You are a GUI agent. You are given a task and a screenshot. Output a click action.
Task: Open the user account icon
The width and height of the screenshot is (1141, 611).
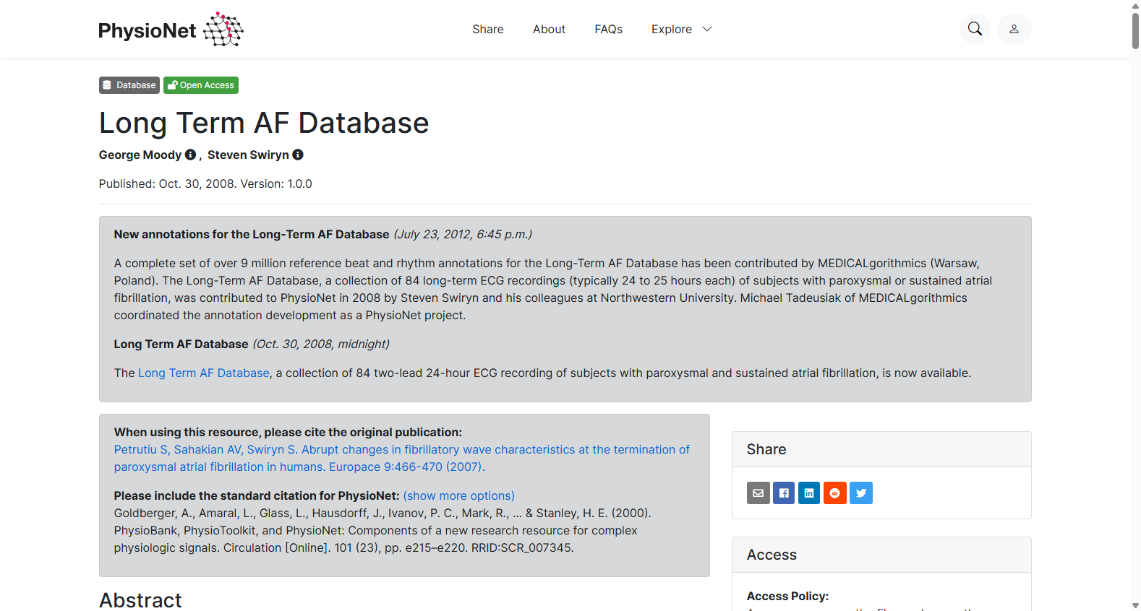[1014, 29]
